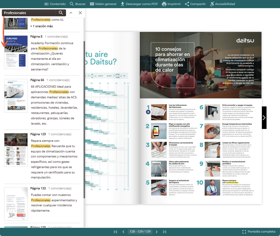Screen dimensions: 280x236
Task: Click the Imprimir print button
Action: pos(171,4)
